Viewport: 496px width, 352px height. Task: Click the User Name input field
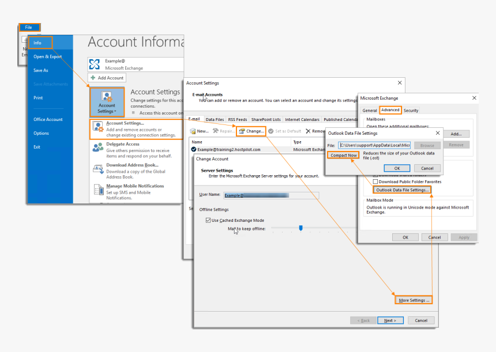tap(270, 195)
